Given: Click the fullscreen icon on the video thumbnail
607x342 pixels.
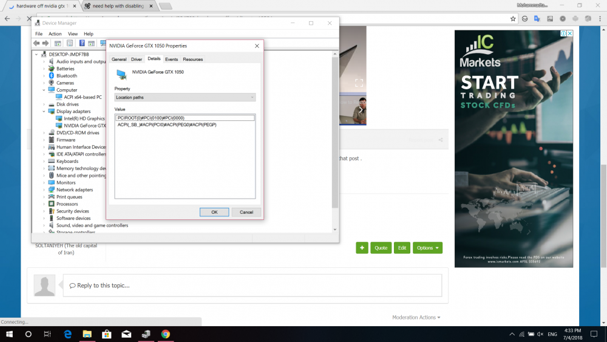Looking at the screenshot, I should click(359, 83).
